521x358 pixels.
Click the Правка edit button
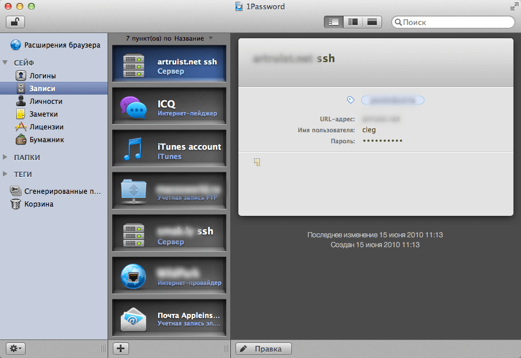pyautogui.click(x=264, y=349)
